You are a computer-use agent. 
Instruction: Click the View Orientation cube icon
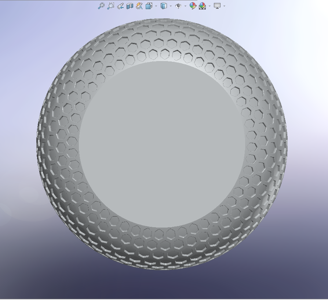click(x=149, y=6)
